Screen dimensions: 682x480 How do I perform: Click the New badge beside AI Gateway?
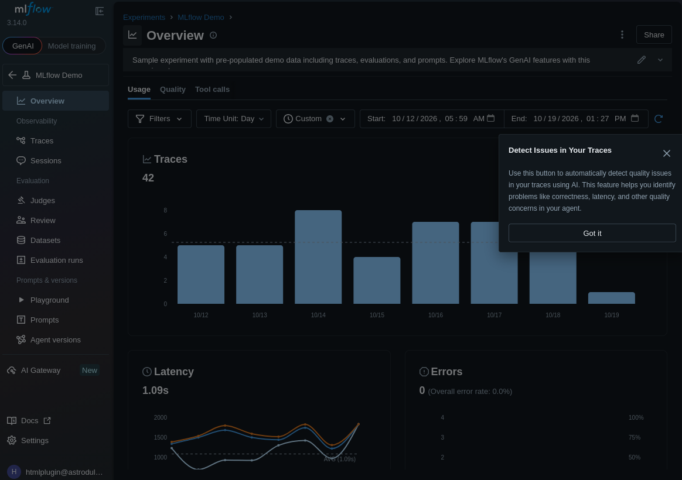point(90,371)
